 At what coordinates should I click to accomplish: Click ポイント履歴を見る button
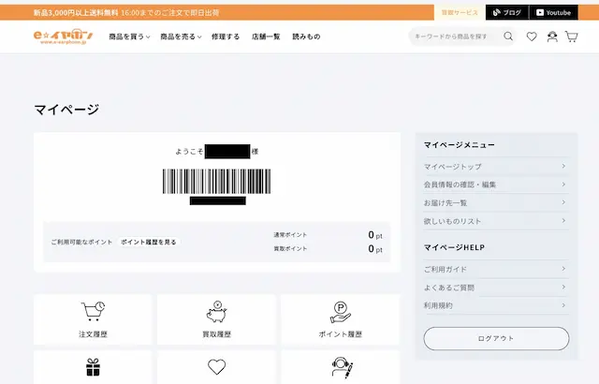pos(149,242)
